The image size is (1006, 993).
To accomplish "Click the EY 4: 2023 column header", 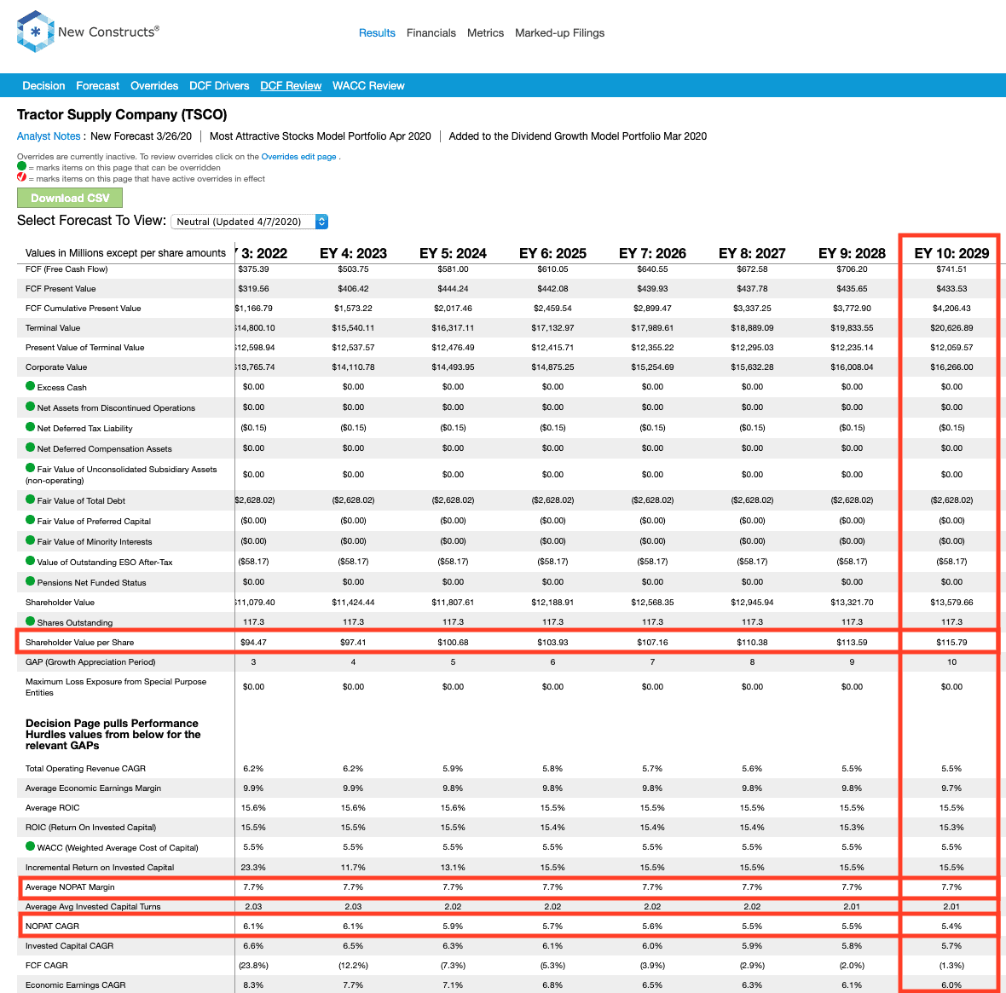I will [x=354, y=253].
